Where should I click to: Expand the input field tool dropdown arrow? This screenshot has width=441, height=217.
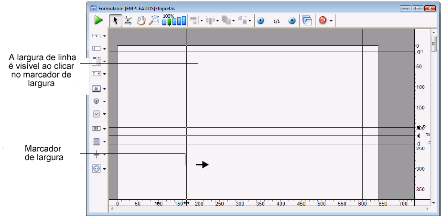(104, 49)
